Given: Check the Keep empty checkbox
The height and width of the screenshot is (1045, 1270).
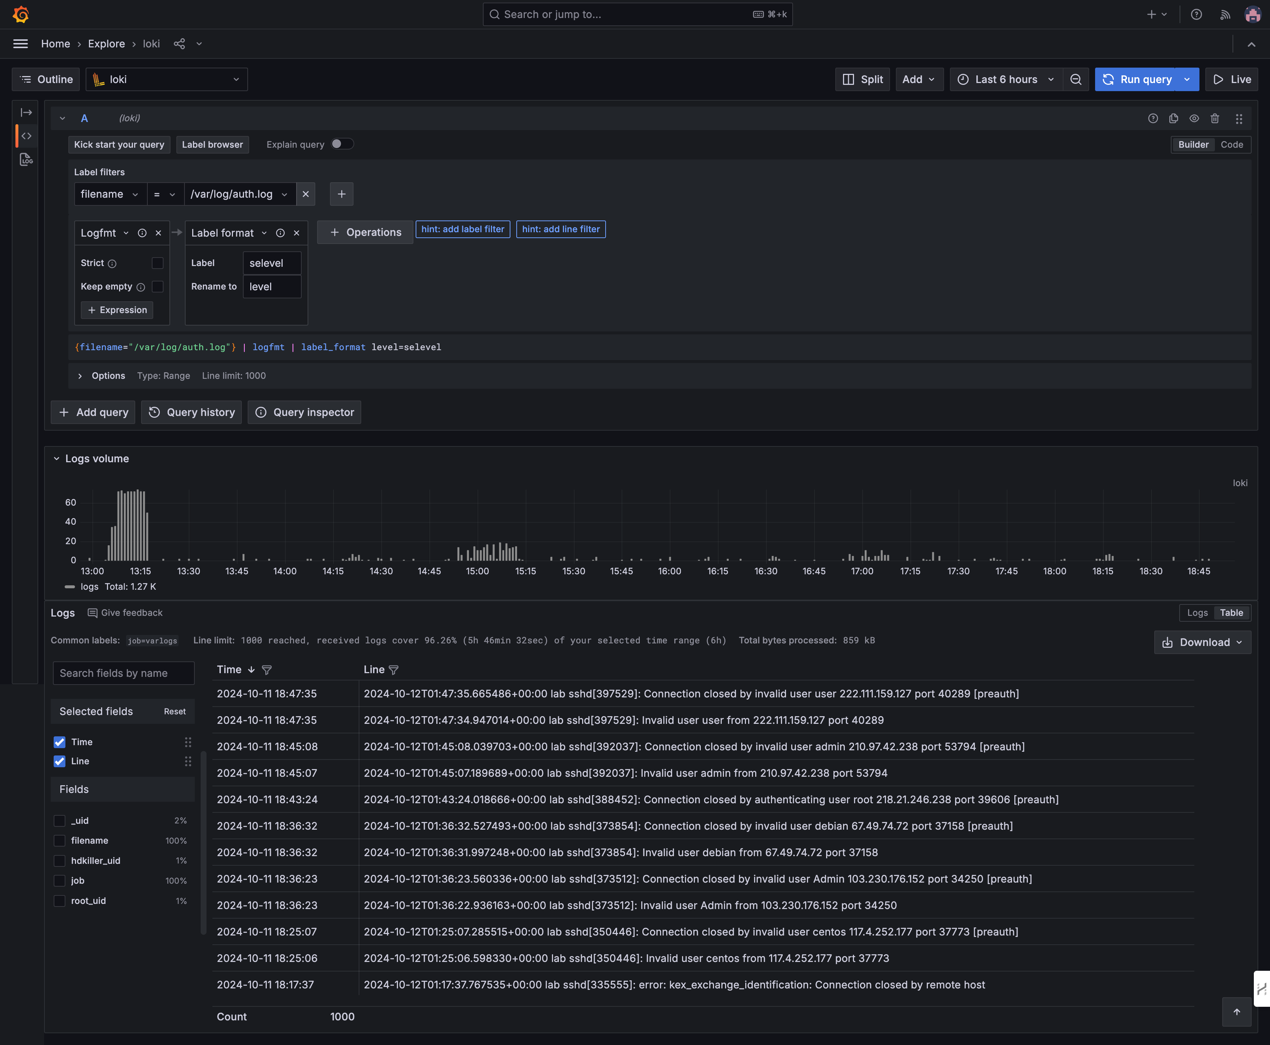Looking at the screenshot, I should click(158, 287).
